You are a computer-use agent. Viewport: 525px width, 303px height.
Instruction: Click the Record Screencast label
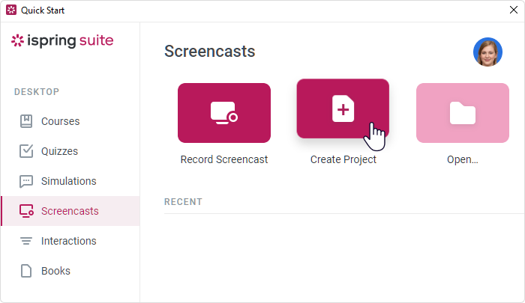[223, 159]
